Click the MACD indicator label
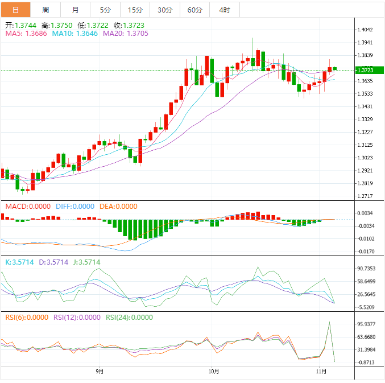 coord(27,206)
